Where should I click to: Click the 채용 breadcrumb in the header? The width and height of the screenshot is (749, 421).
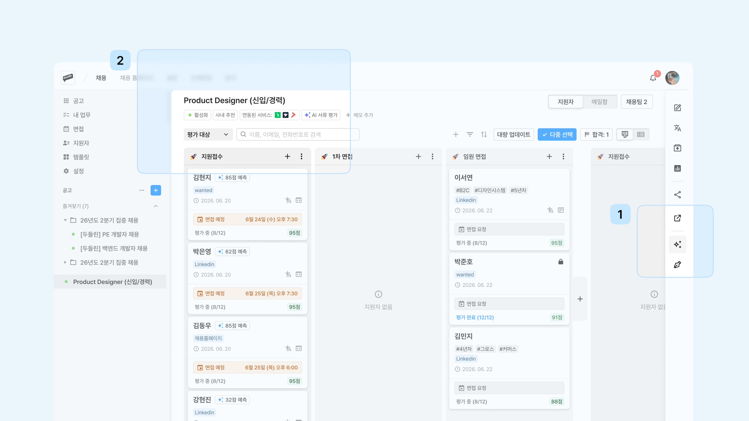pos(101,78)
